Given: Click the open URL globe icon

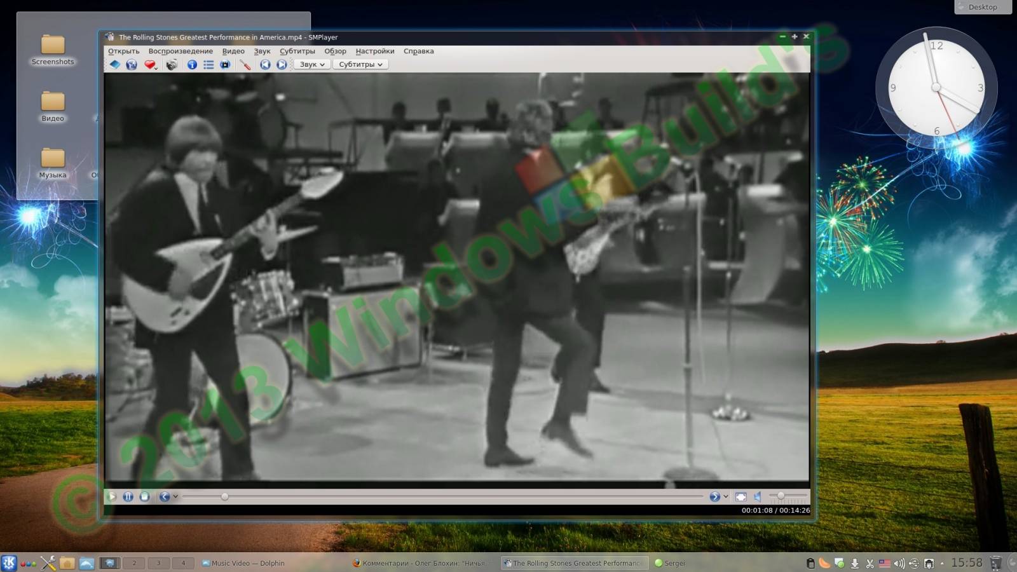Looking at the screenshot, I should click(132, 64).
